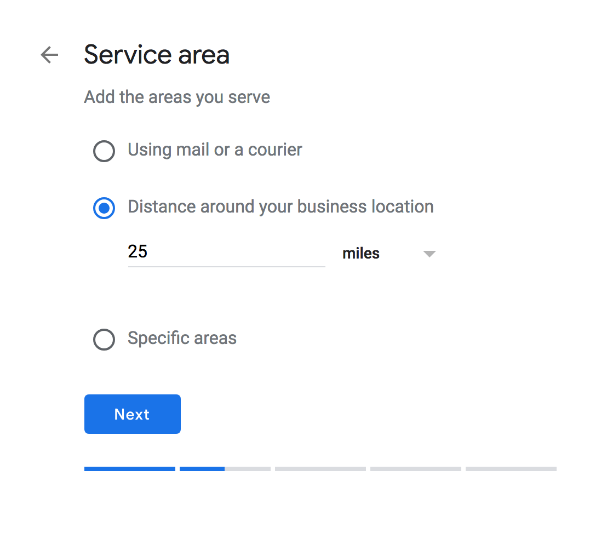Click the third gray progress segment
607x539 pixels.
click(x=320, y=469)
